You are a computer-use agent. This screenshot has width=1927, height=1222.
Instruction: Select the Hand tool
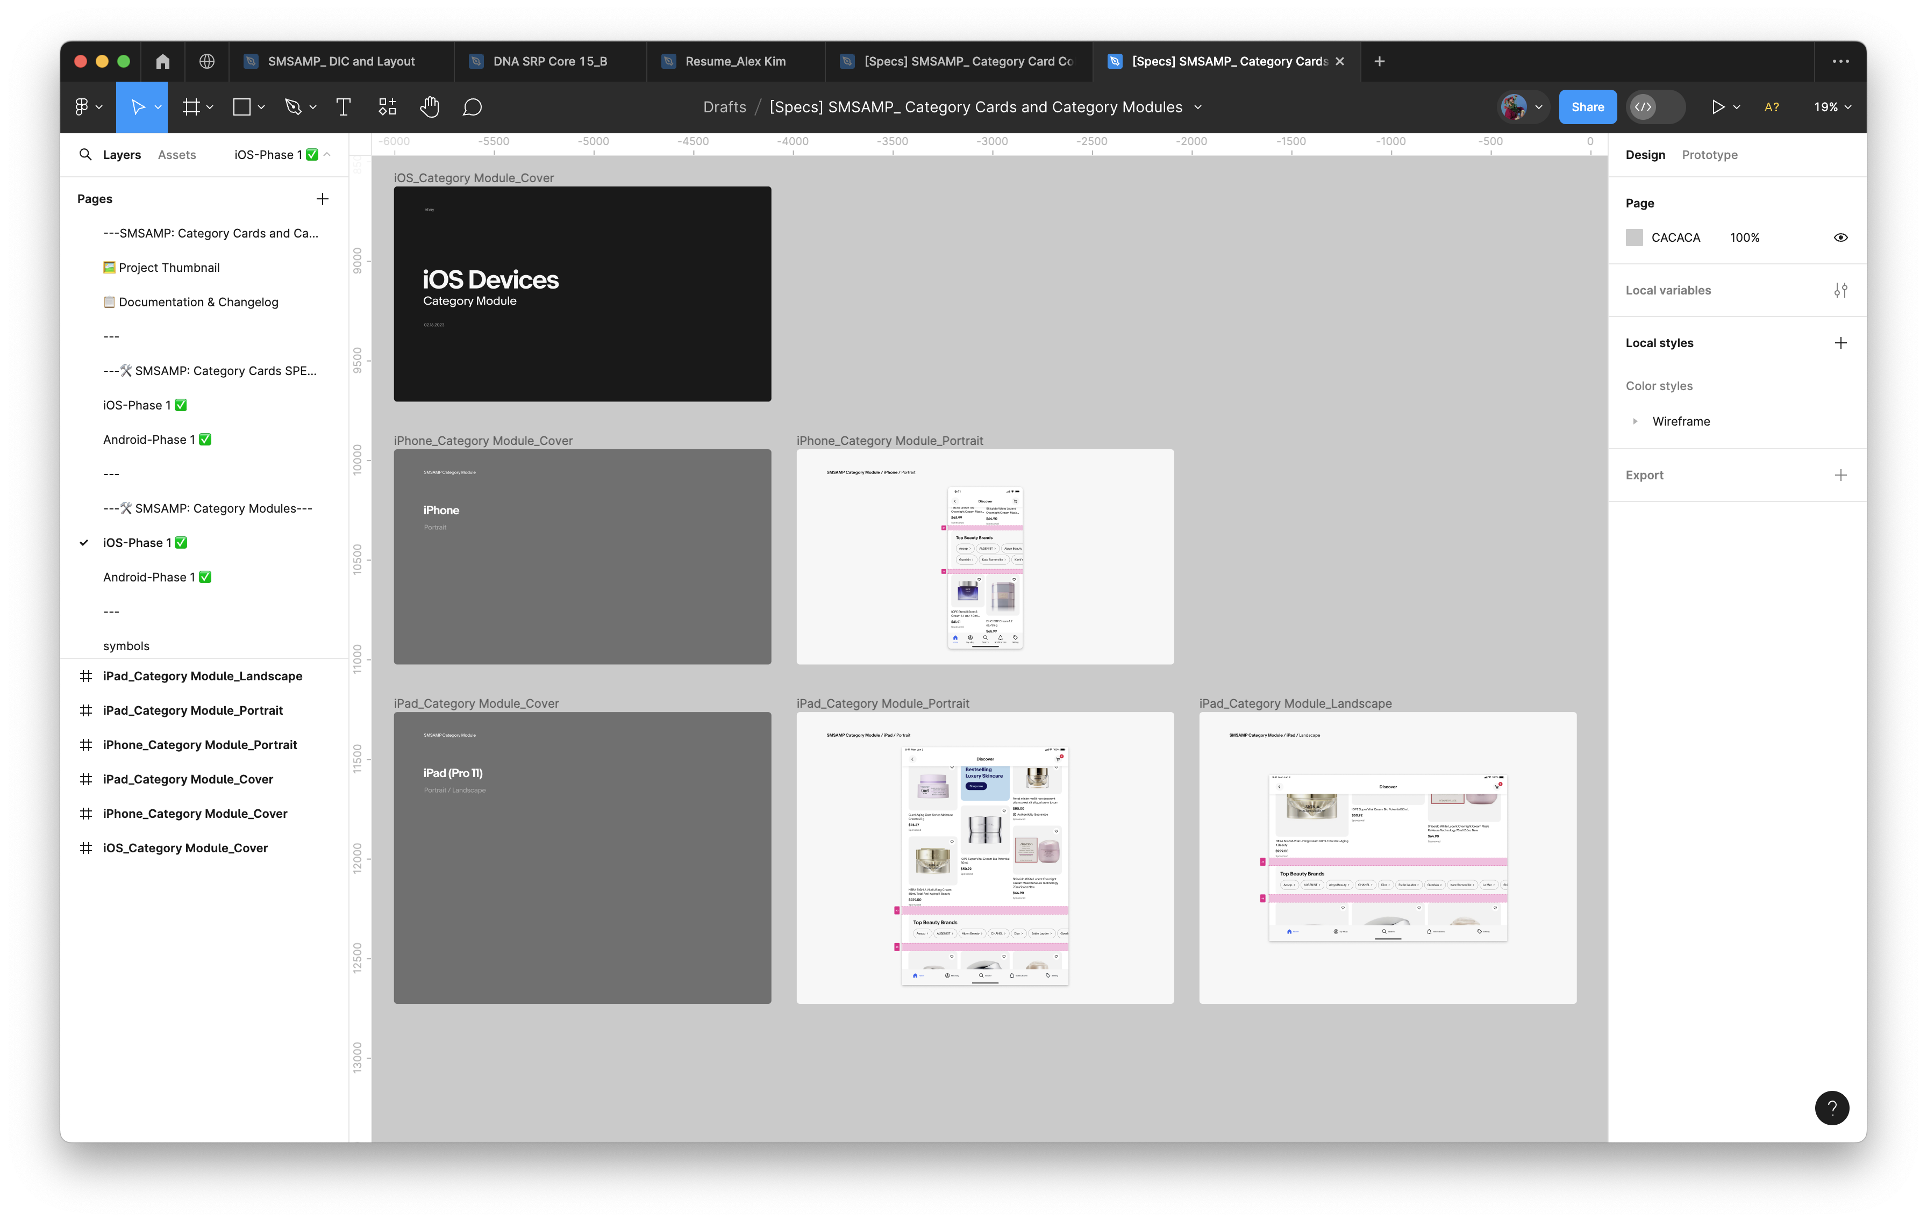pyautogui.click(x=430, y=106)
